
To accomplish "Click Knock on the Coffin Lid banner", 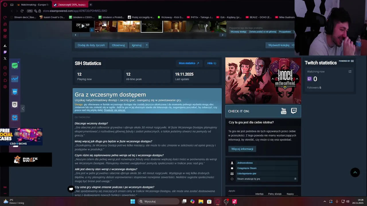I will (x=263, y=81).
